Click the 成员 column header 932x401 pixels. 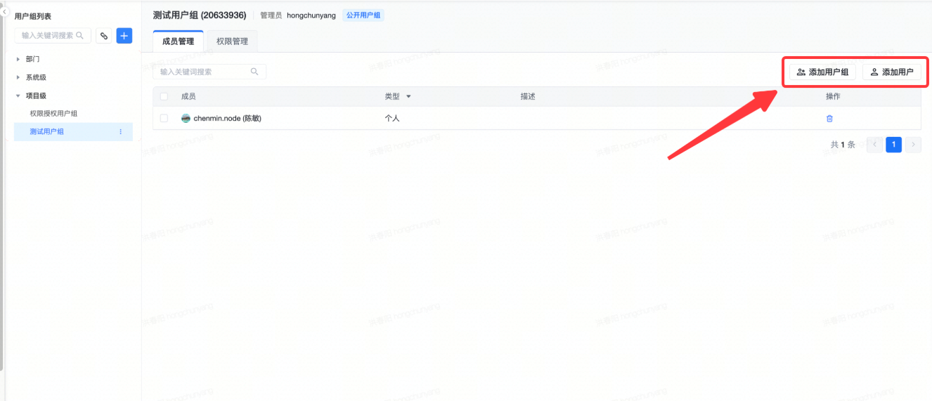coord(188,96)
